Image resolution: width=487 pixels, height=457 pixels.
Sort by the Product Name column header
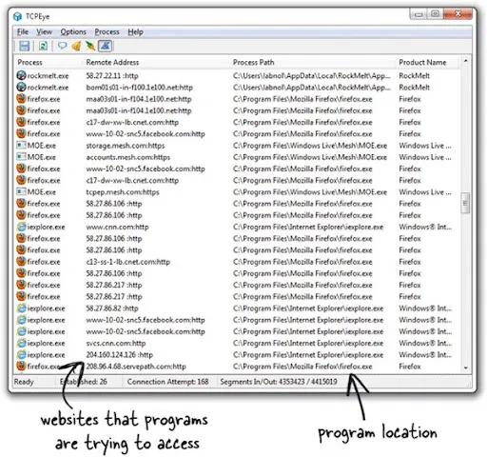pos(422,62)
